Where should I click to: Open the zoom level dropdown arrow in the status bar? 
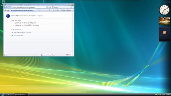tap(72, 55)
